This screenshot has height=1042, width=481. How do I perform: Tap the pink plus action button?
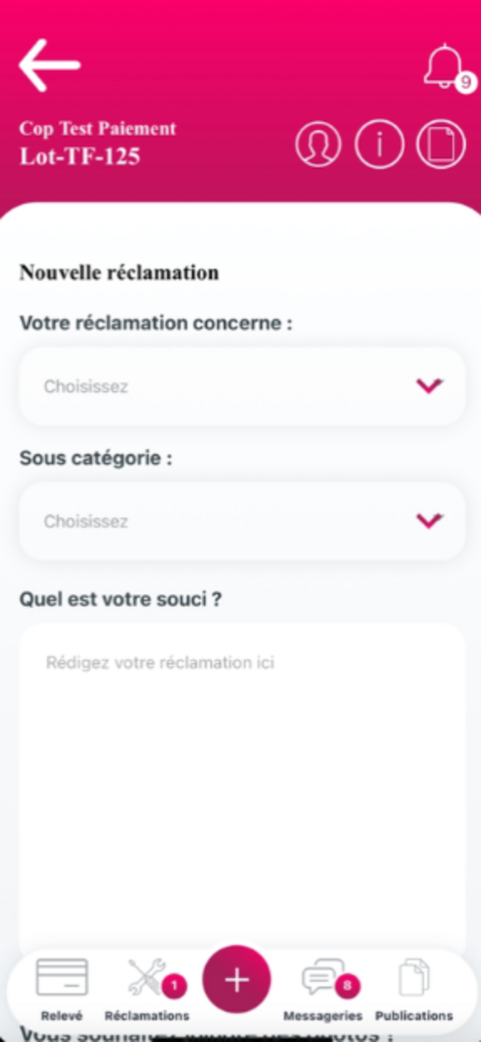tap(237, 980)
